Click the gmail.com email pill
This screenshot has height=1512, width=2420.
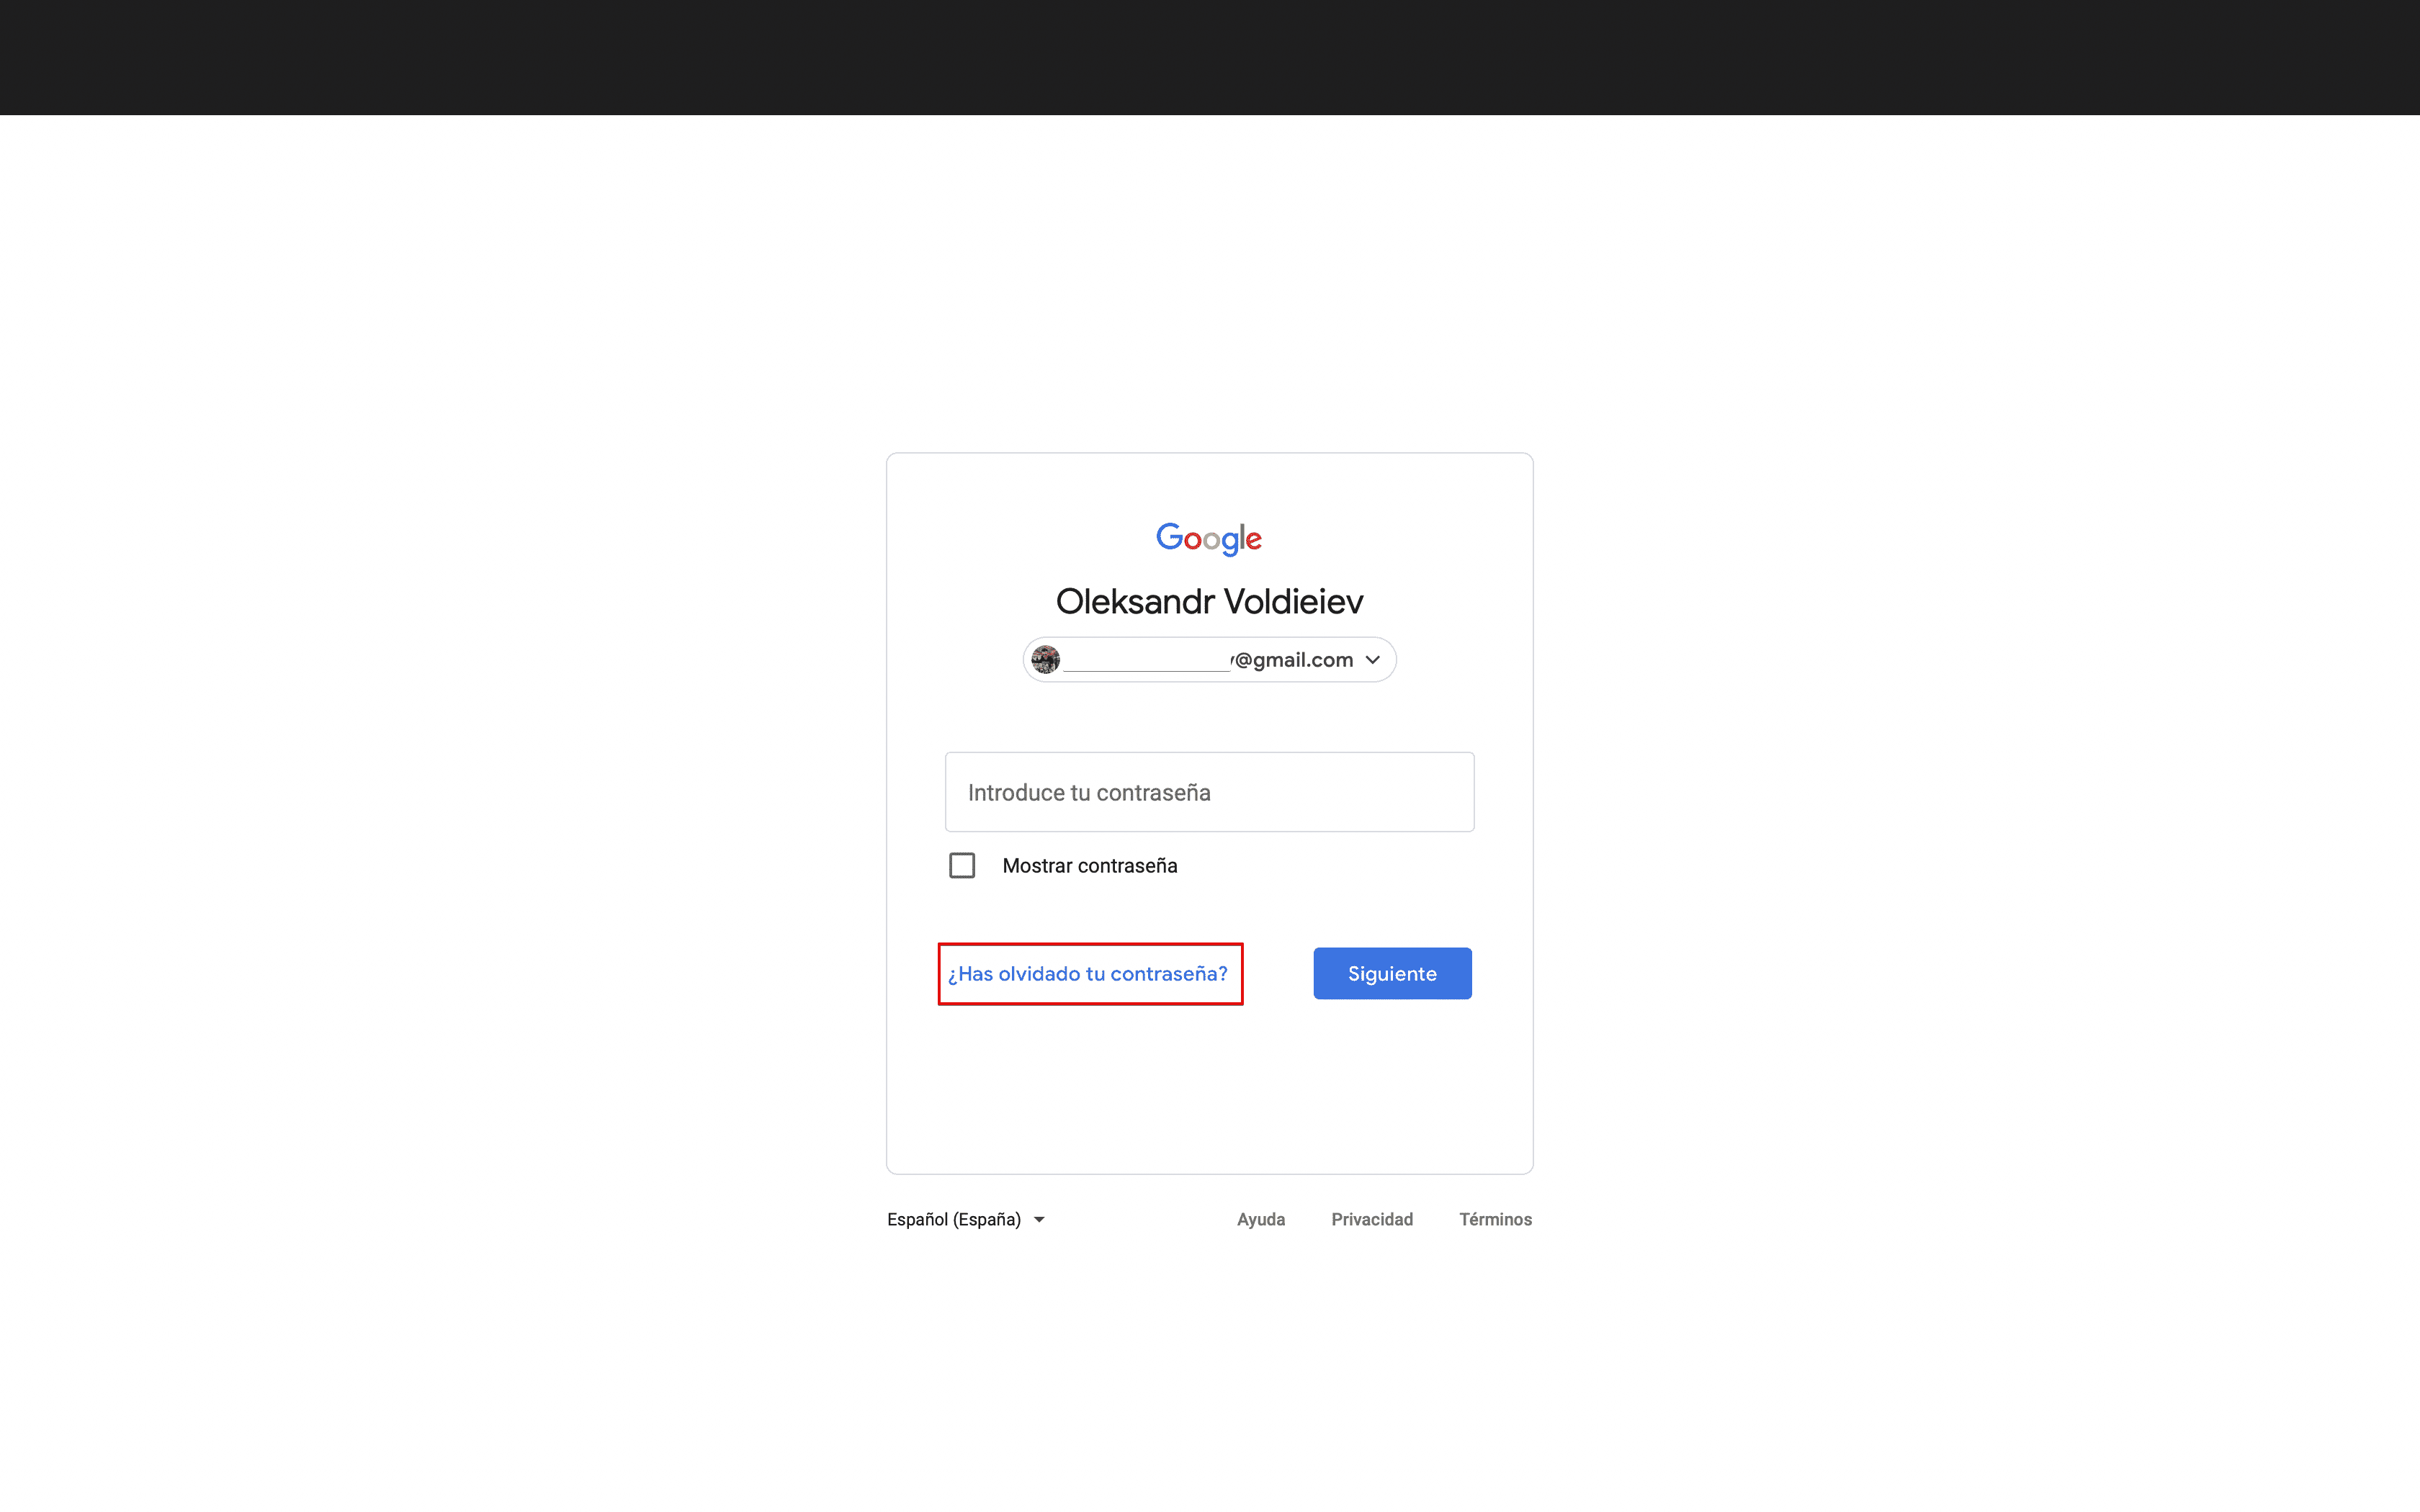[x=1208, y=659]
